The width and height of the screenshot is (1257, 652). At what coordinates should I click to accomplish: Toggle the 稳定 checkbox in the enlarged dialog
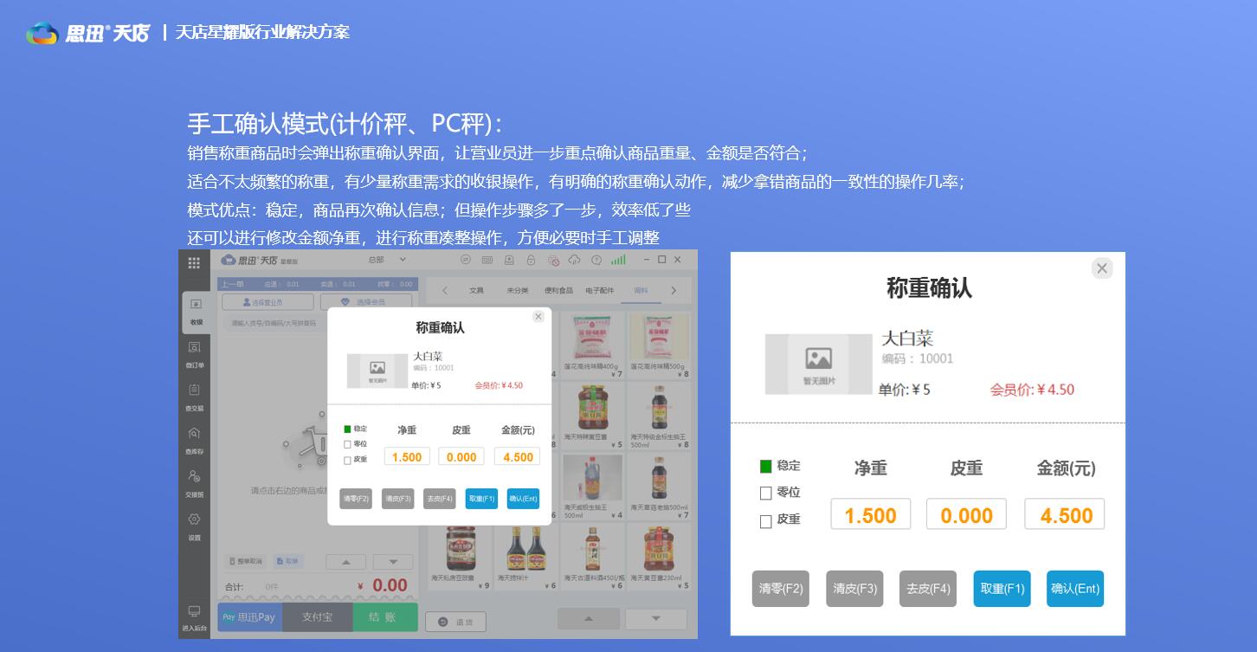(x=765, y=467)
